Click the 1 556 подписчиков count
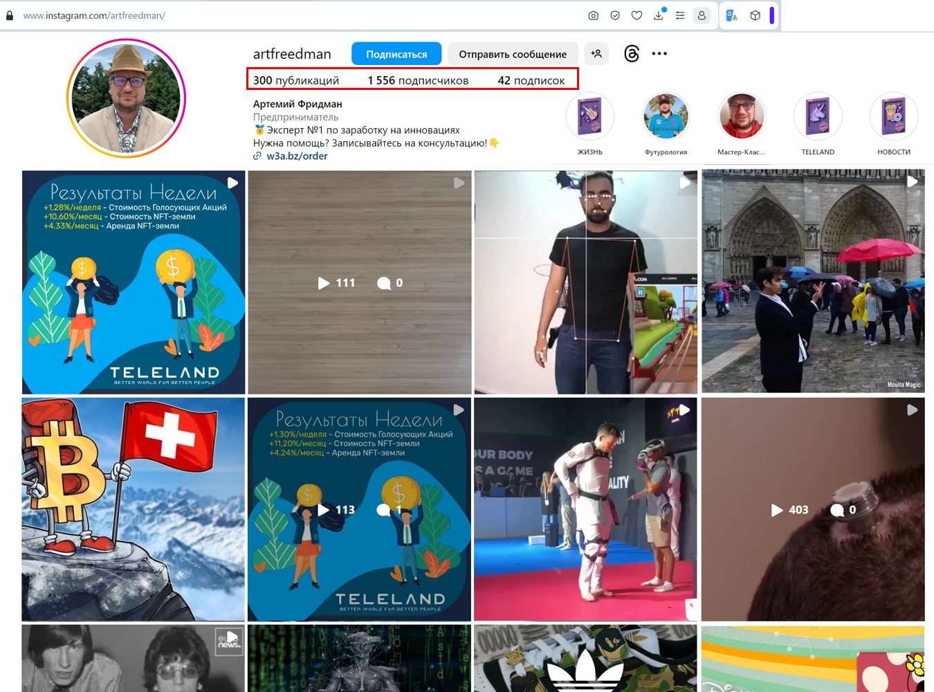This screenshot has width=934, height=692. pos(418,80)
